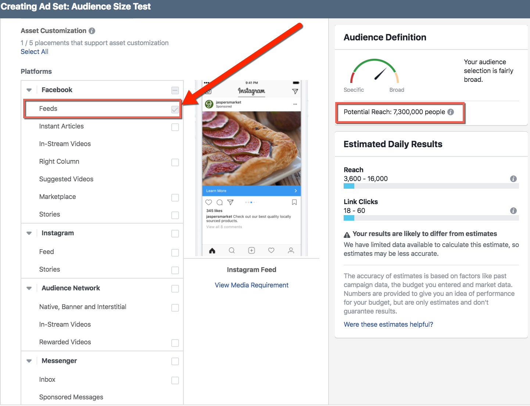Click the heart like icon in Instagram preview
530x406 pixels.
pos(209,202)
